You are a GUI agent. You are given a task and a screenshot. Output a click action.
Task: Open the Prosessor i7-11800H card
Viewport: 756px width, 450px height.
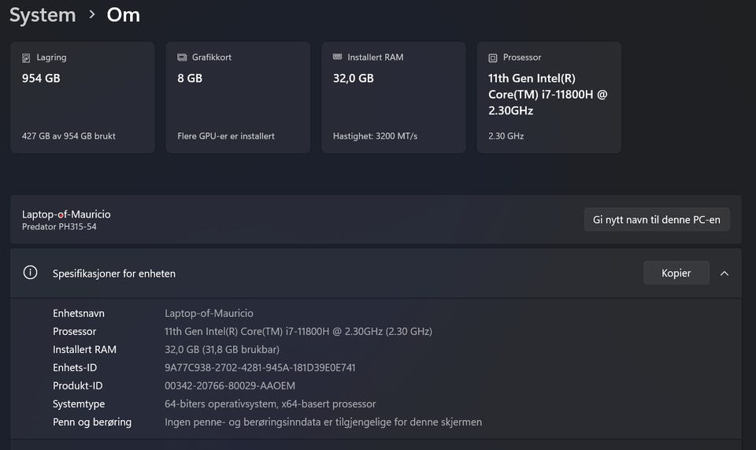coord(549,97)
